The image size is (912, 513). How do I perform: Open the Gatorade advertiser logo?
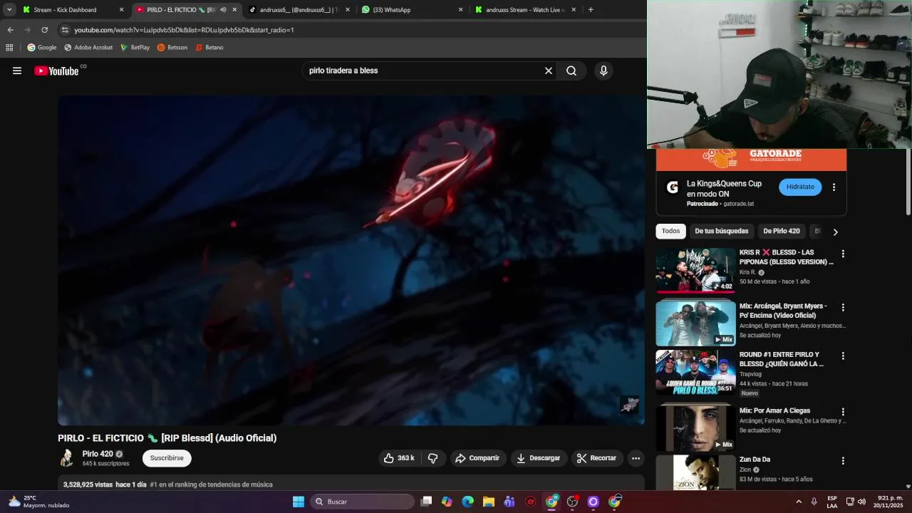pos(672,187)
